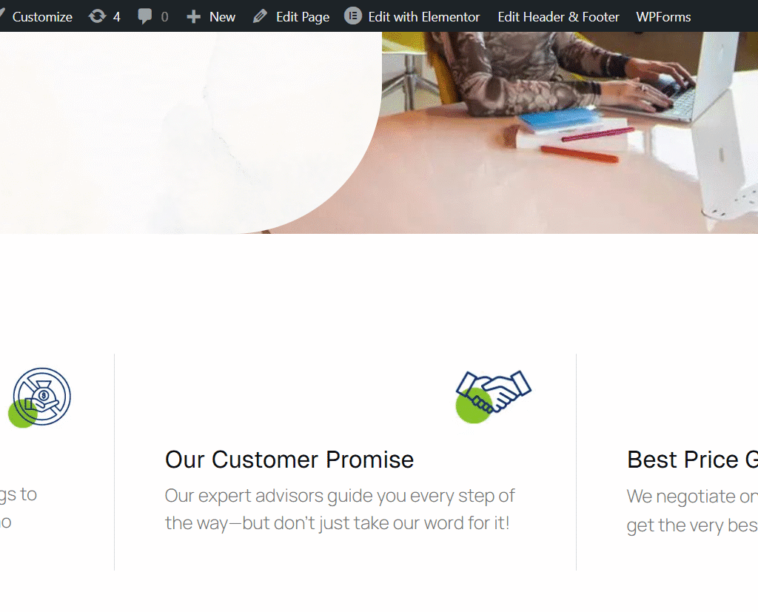Open the WPForms menu
The image size is (758, 612).
pos(663,17)
